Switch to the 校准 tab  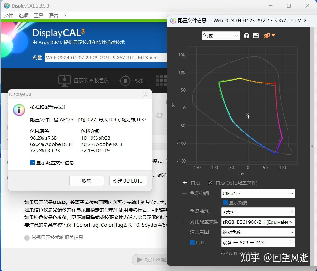pos(132,81)
